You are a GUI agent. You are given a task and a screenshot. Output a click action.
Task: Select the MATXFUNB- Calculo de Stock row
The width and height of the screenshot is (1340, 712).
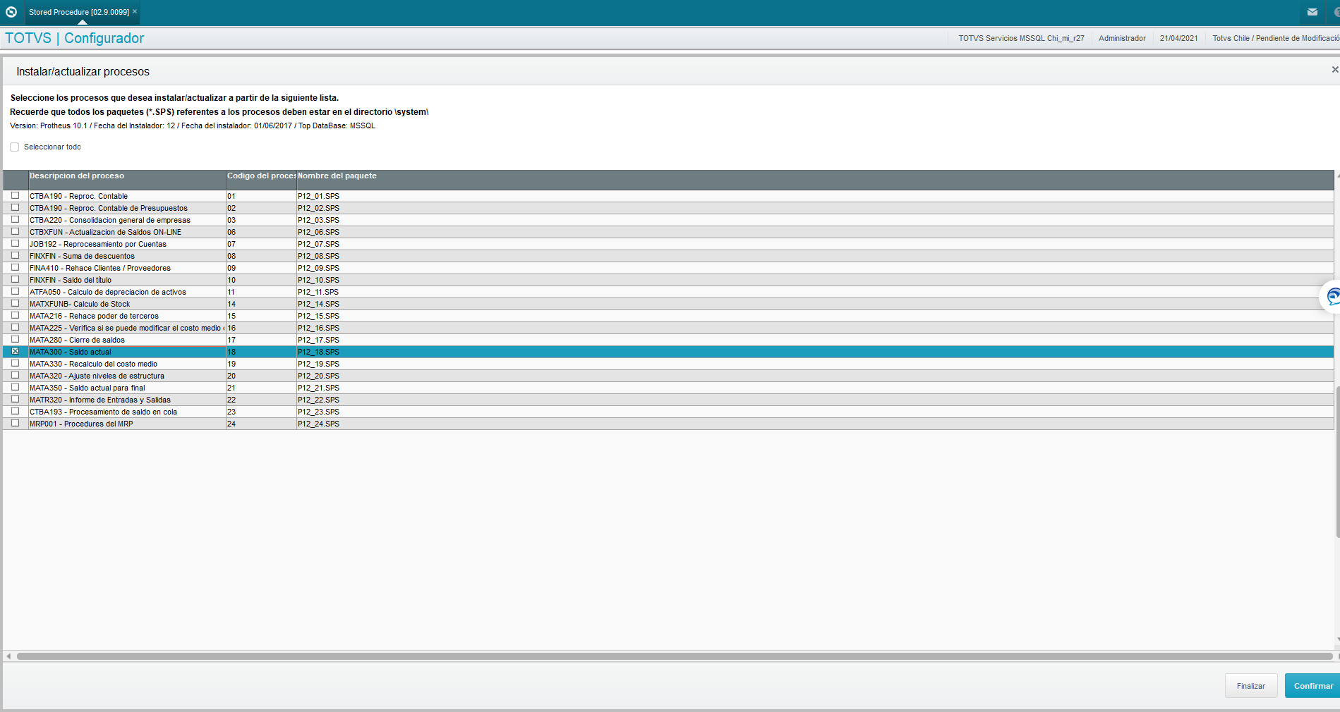tap(668, 304)
